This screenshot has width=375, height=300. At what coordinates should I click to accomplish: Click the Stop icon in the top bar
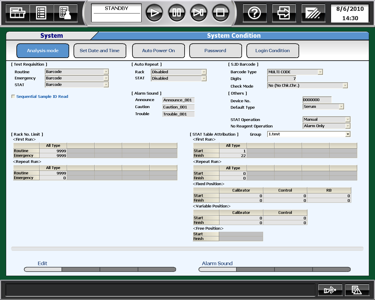click(220, 13)
